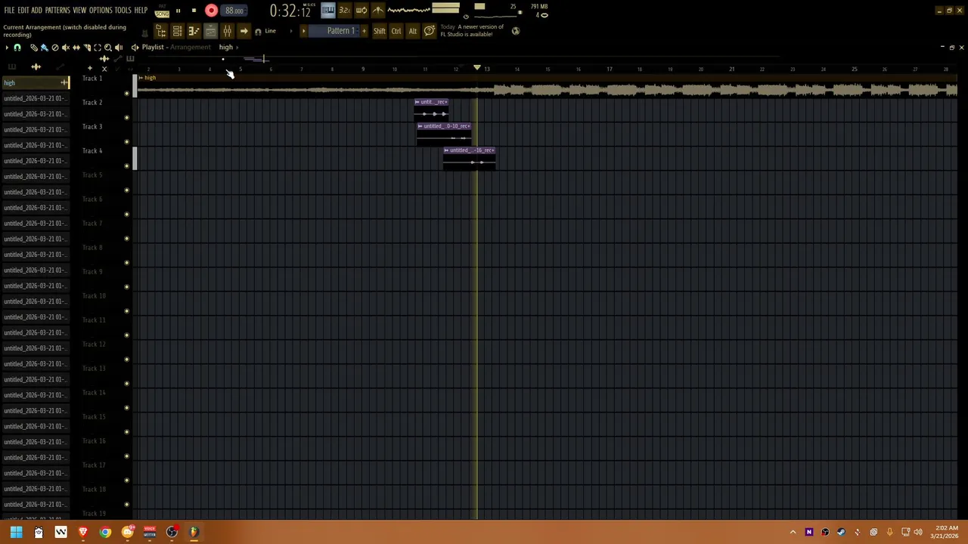Click the X icon next to plus icon
968x544 pixels.
[104, 69]
